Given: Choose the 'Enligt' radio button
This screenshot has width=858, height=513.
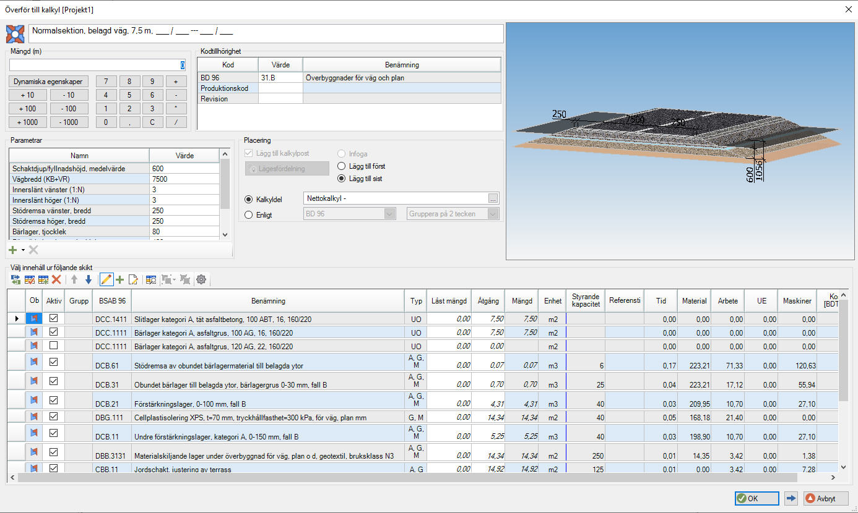Looking at the screenshot, I should pyautogui.click(x=249, y=215).
